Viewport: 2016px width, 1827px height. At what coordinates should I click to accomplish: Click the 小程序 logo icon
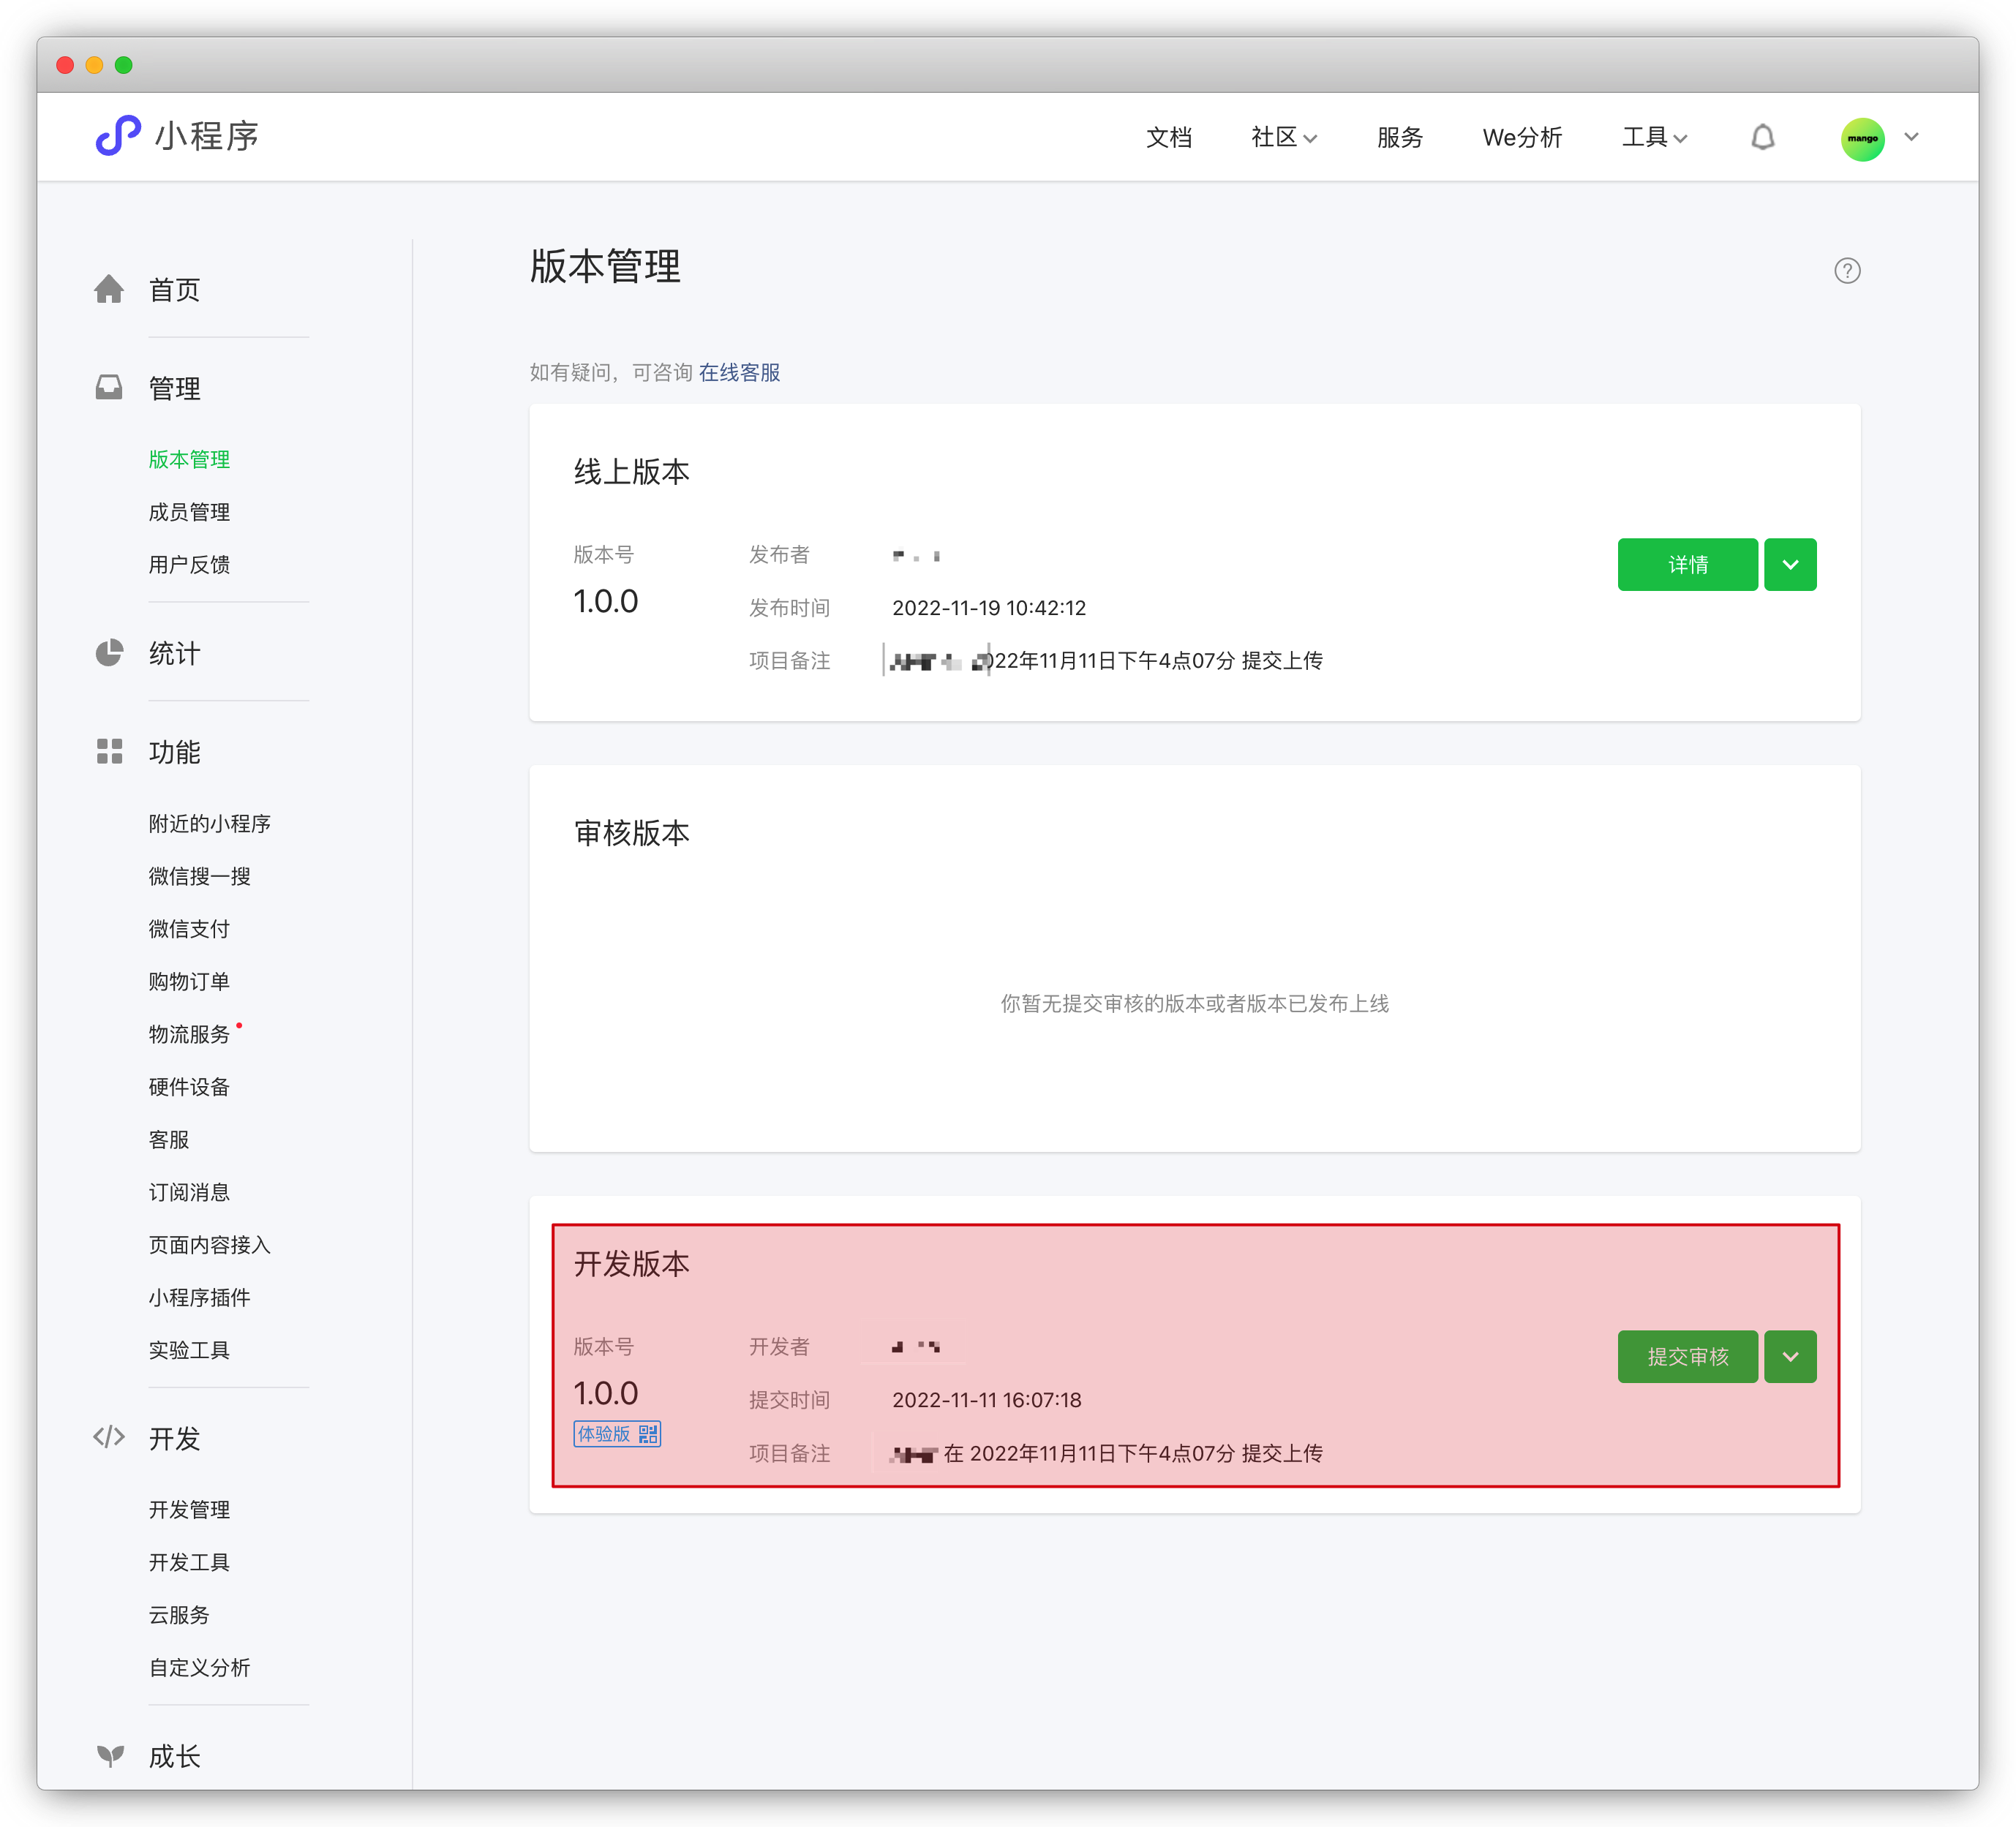point(118,136)
